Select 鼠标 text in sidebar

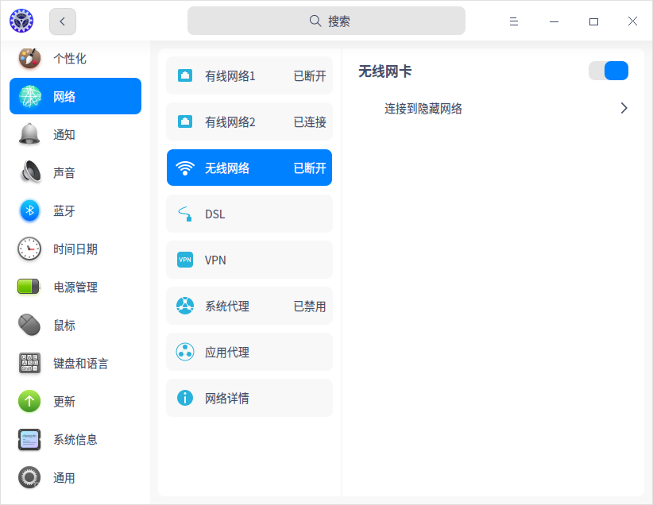(x=64, y=325)
